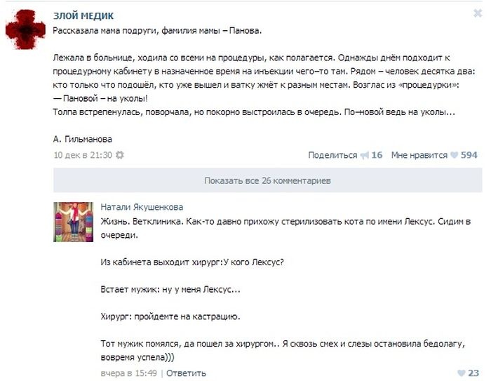Viewport: 491px width, 381px height.
Task: Open the post timestamp 10 дек в 21:30
Action: tap(83, 155)
